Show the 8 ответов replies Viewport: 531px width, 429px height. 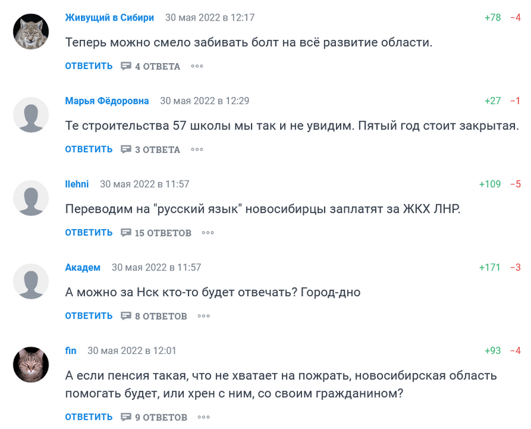pos(154,316)
